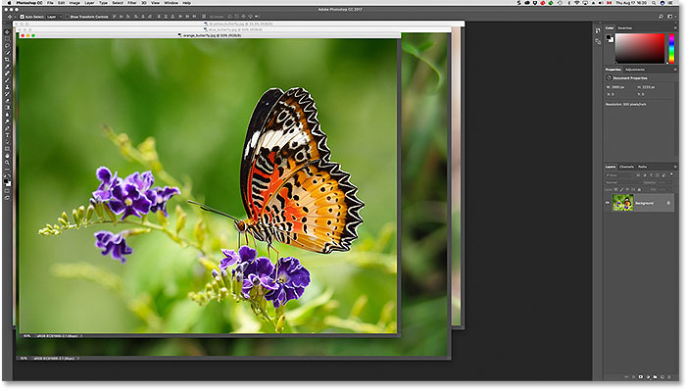
Task: Select the Background layer thumbnail
Action: [x=622, y=203]
